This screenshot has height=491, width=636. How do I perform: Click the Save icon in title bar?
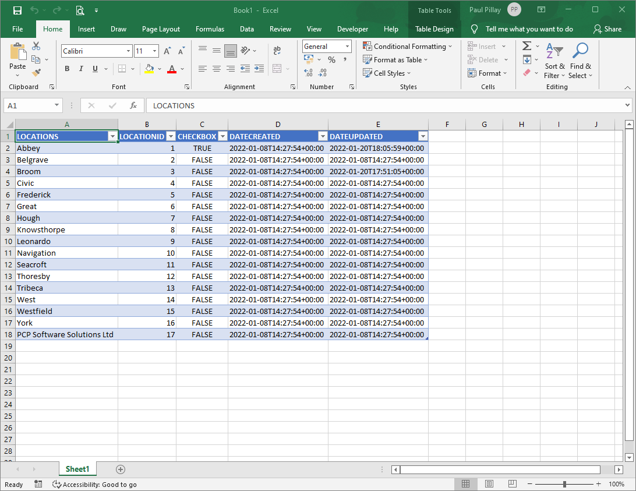click(x=17, y=10)
